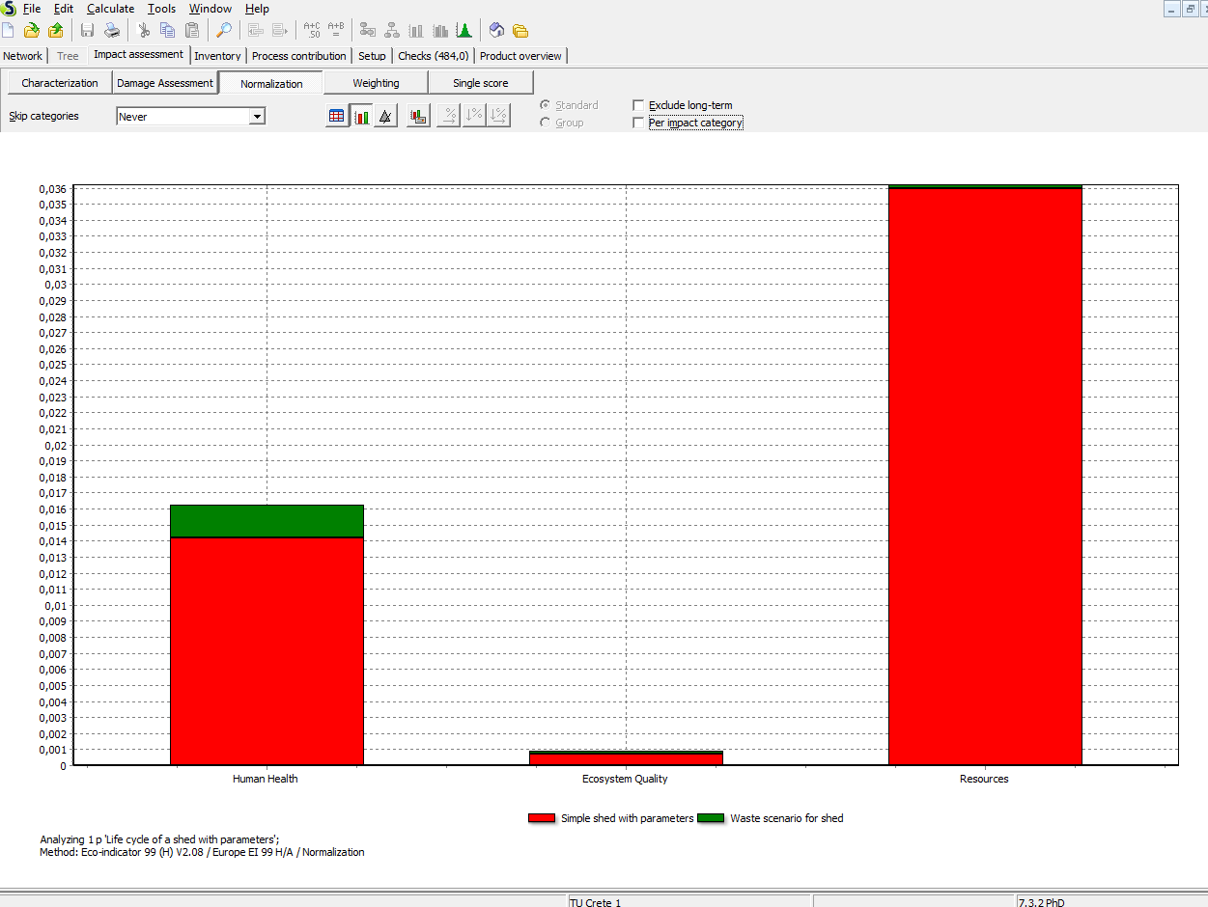Switch to the Tree tab
1208x907 pixels.
coord(68,56)
